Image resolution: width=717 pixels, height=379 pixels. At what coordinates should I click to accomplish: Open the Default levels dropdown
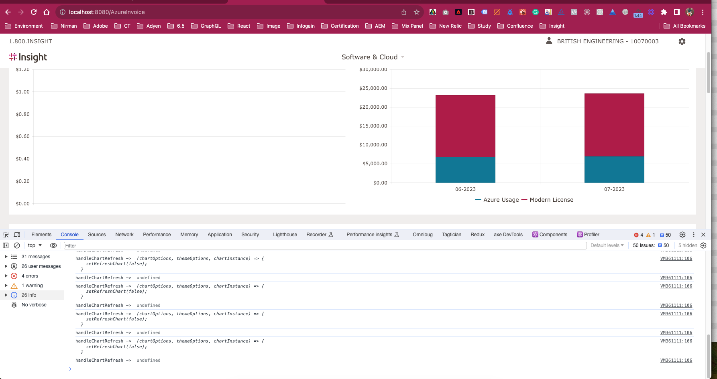607,245
